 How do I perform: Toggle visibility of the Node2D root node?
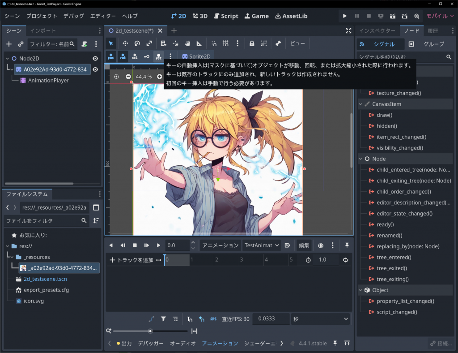pyautogui.click(x=95, y=58)
